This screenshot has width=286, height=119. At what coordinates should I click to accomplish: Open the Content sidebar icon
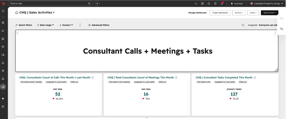[x=3, y=39]
